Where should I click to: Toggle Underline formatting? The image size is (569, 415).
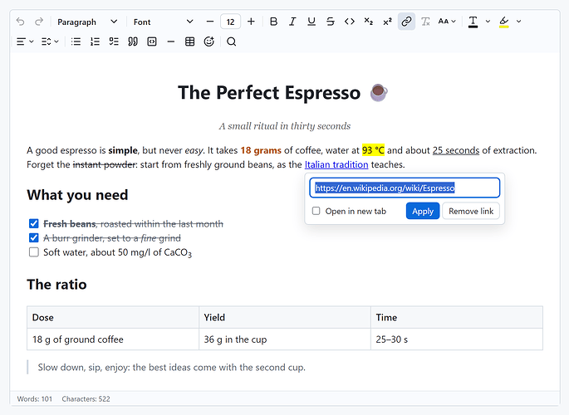(311, 22)
